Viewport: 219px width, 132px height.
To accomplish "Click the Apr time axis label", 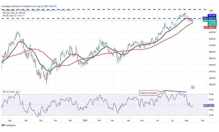I will click(x=129, y=120).
